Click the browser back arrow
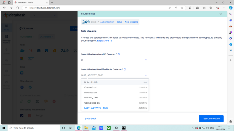Image resolution: width=234 pixels, height=131 pixels. [x=4, y=8]
